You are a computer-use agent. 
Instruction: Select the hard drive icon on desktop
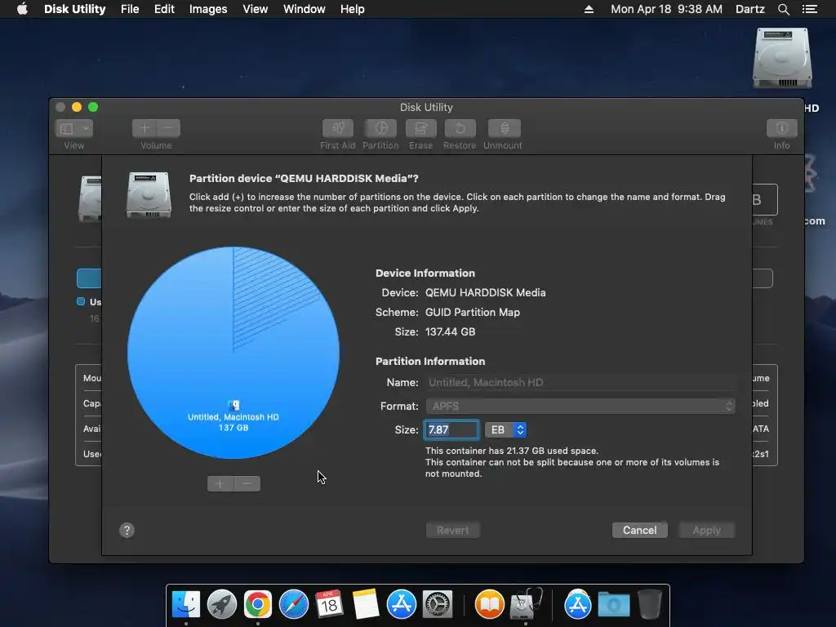point(781,59)
